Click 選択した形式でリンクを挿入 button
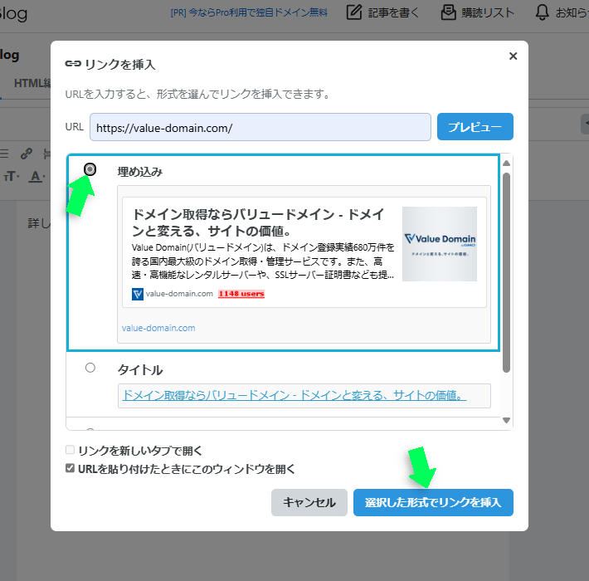 433,502
